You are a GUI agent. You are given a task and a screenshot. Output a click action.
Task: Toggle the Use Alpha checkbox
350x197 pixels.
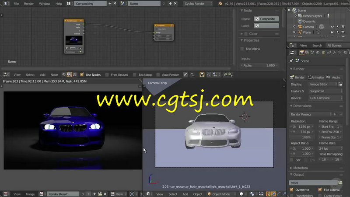point(242,49)
